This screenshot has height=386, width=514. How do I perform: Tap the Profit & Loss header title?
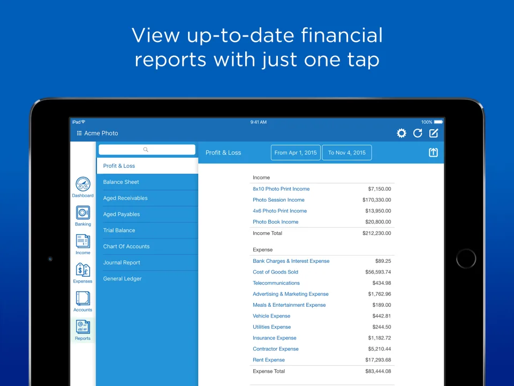[x=223, y=153]
